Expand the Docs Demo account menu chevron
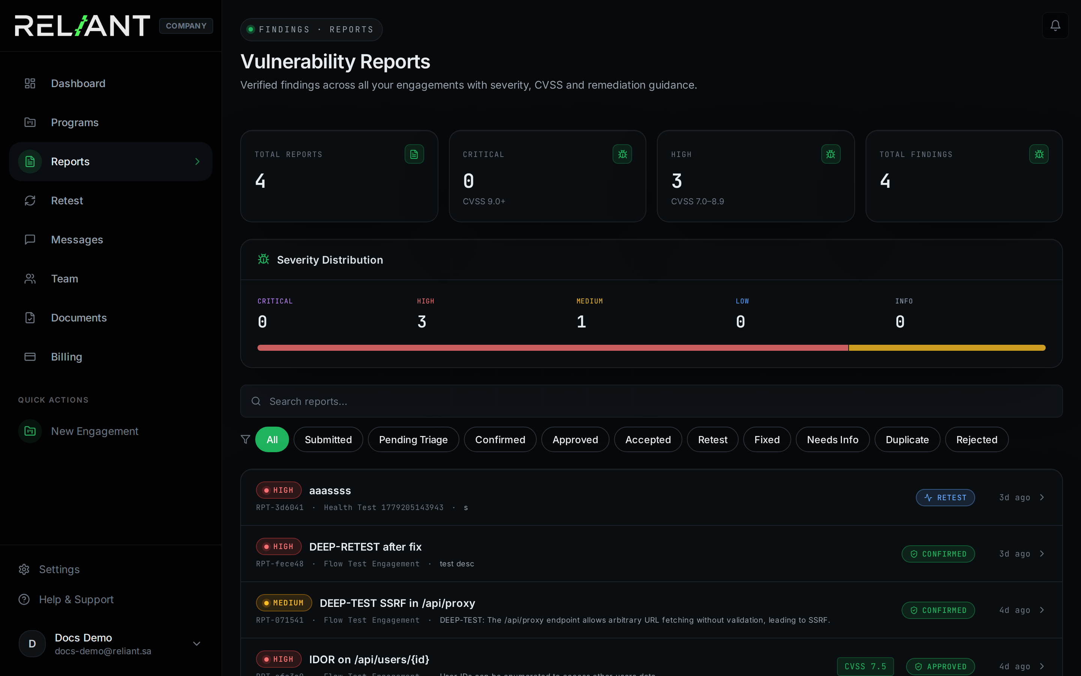 pyautogui.click(x=197, y=643)
